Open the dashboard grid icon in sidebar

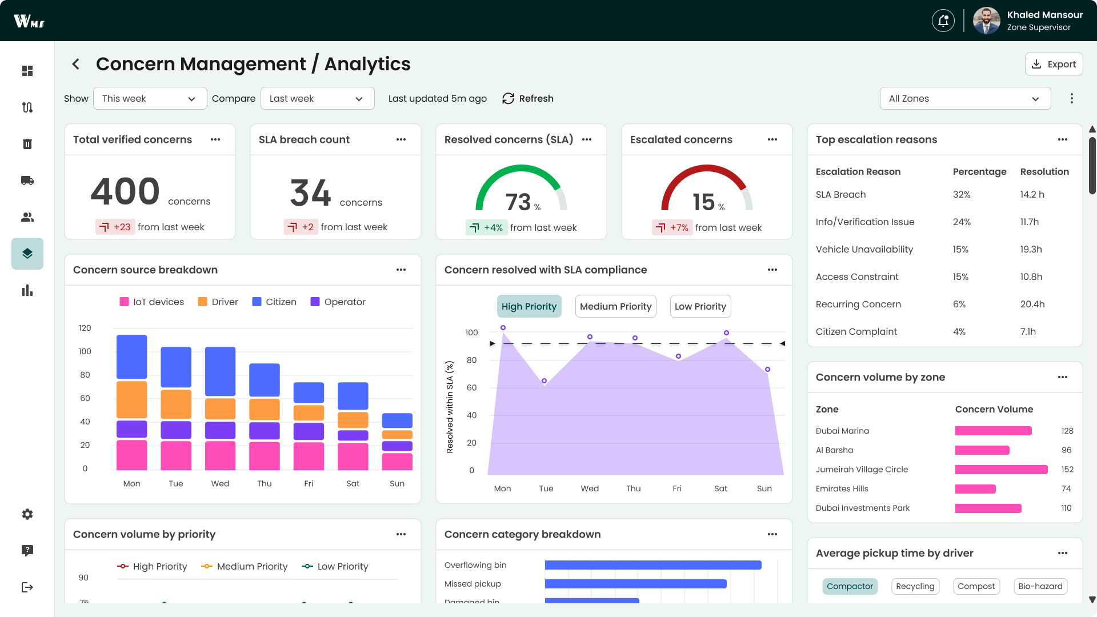tap(27, 71)
